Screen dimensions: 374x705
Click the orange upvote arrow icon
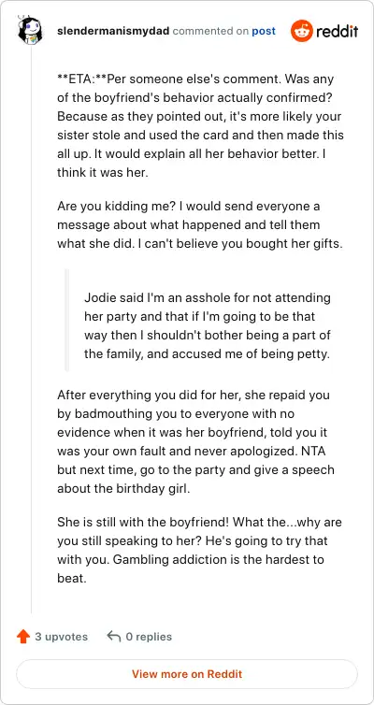[x=23, y=637]
